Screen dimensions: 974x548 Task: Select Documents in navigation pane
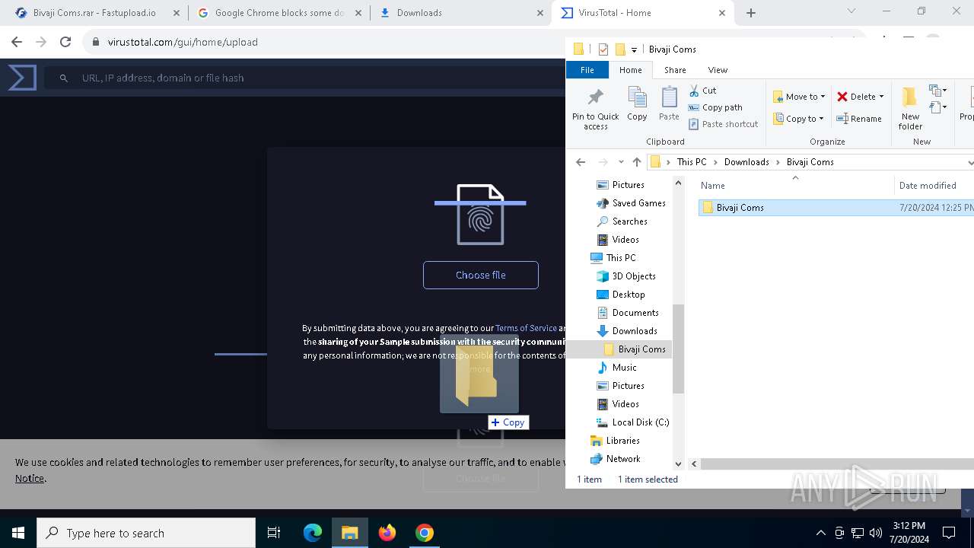tap(635, 313)
